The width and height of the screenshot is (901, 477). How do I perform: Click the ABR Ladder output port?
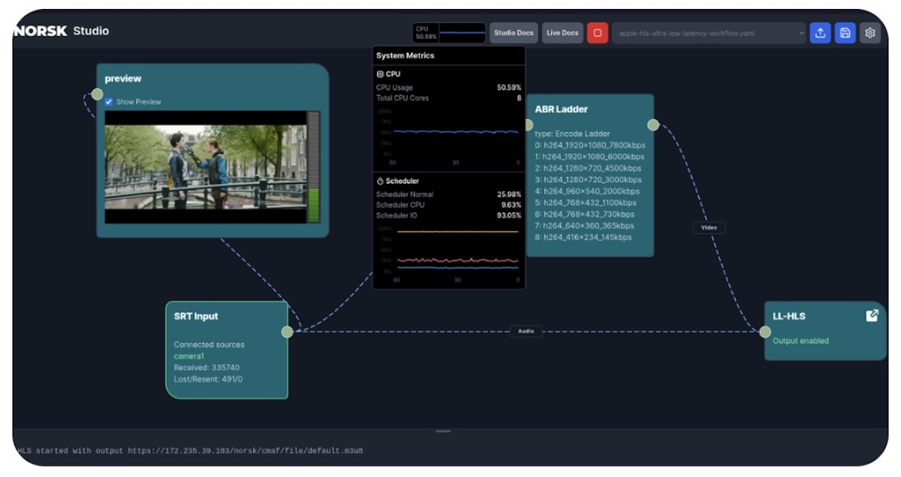coord(653,124)
